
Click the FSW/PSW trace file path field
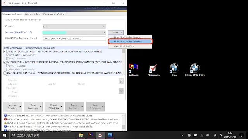tap(74, 39)
